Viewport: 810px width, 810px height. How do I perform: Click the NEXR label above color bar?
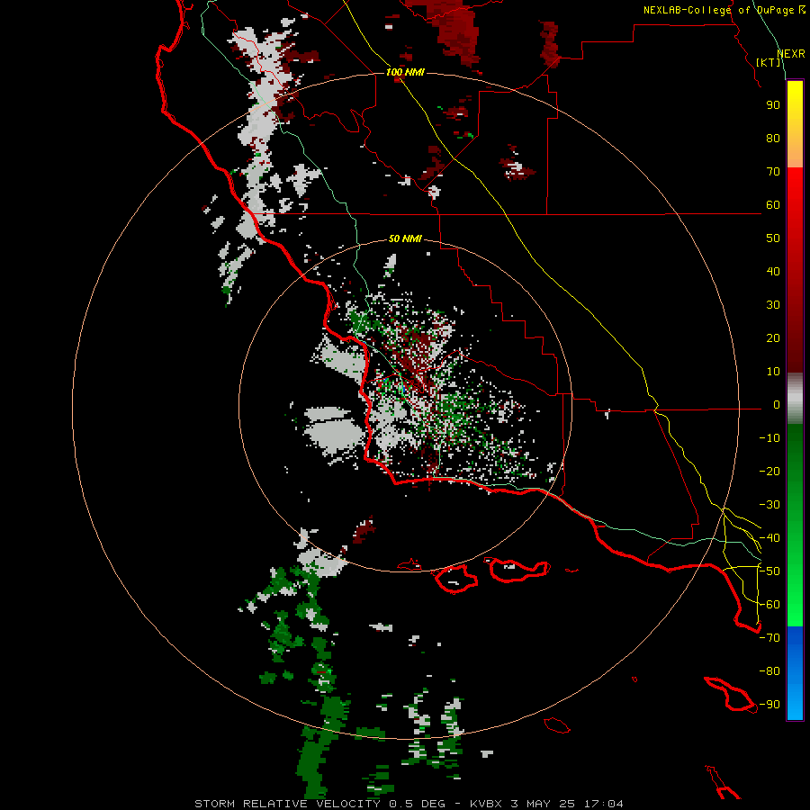coord(790,54)
